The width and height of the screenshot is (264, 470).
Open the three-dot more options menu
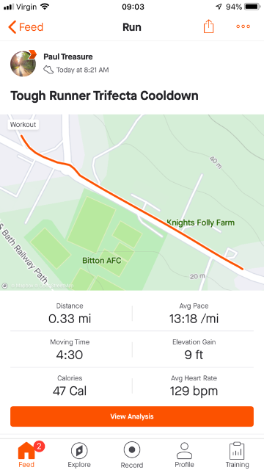tap(243, 26)
